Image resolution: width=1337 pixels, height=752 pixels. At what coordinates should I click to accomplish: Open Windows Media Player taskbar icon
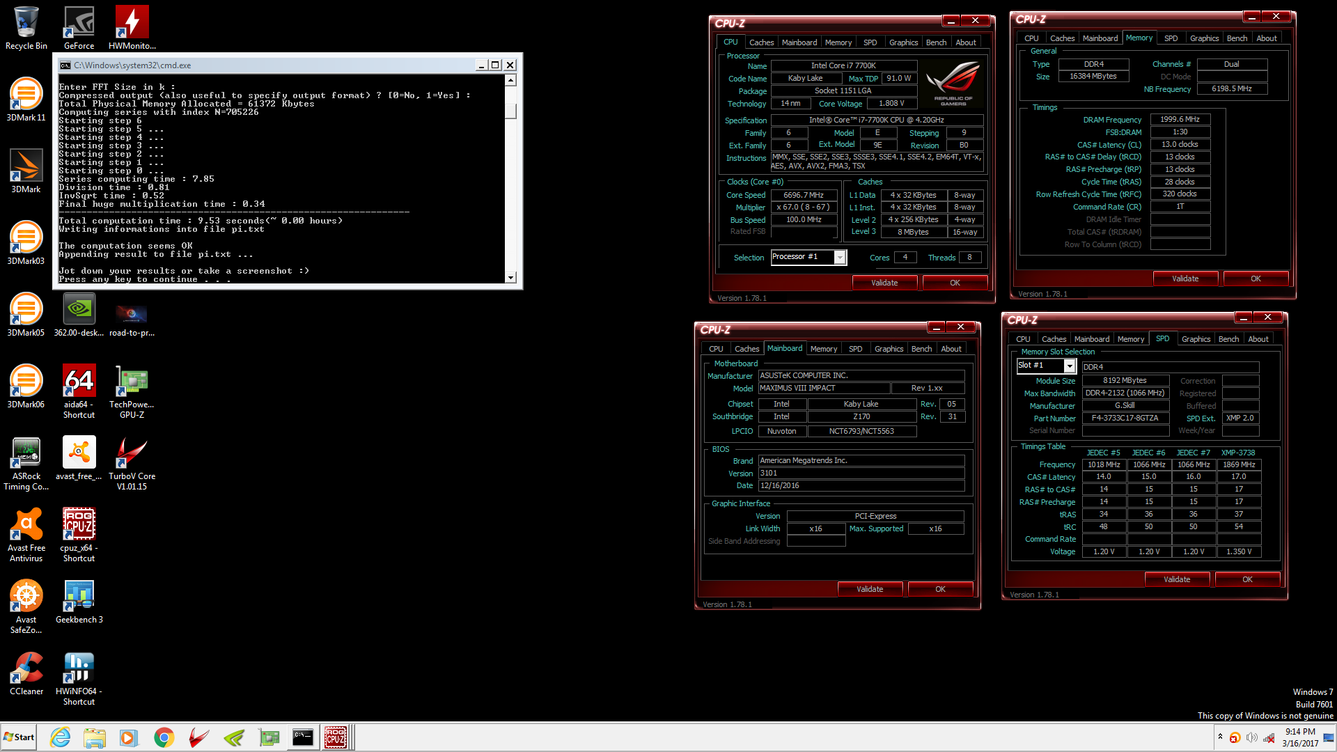pos(129,737)
